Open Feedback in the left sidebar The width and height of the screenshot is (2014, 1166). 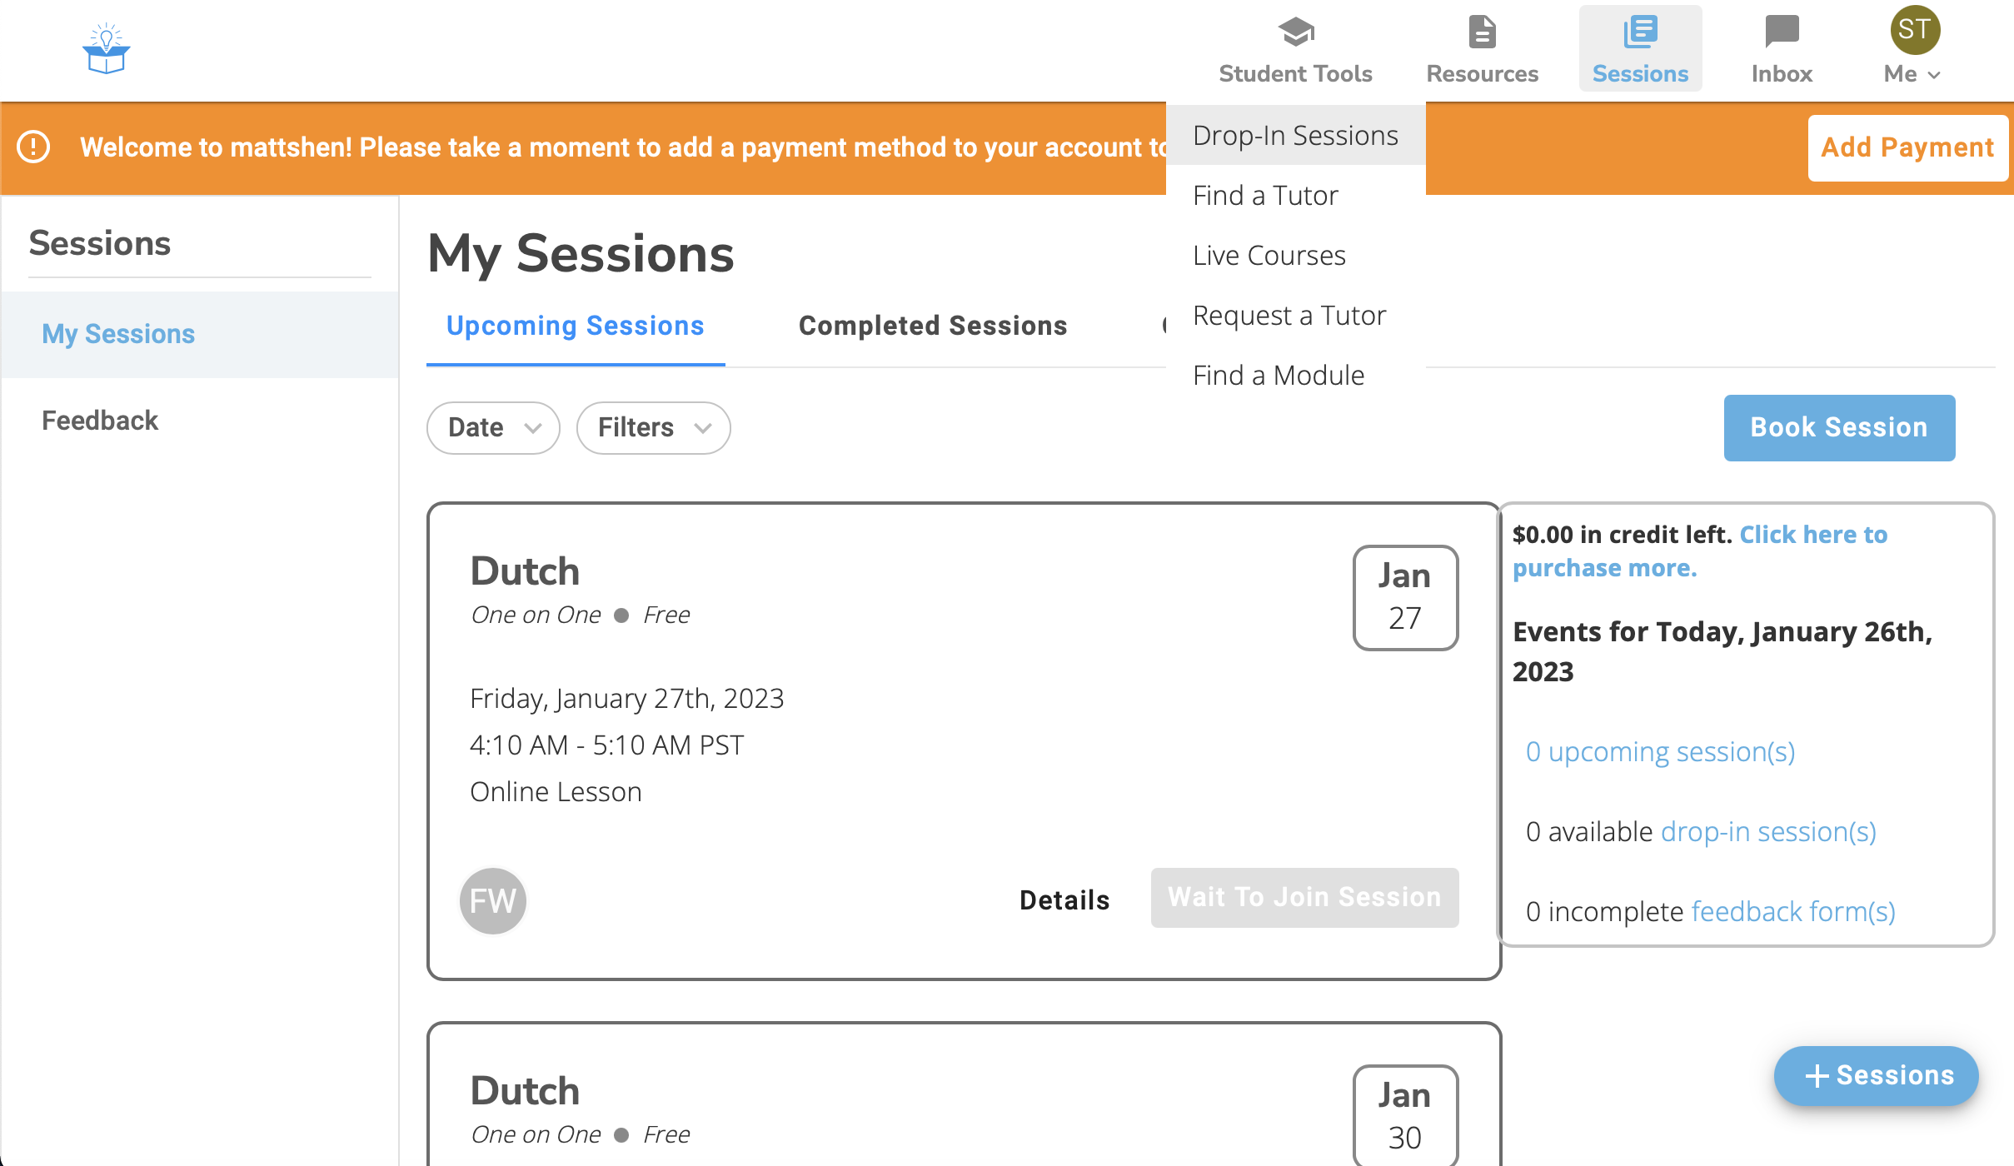pos(100,420)
